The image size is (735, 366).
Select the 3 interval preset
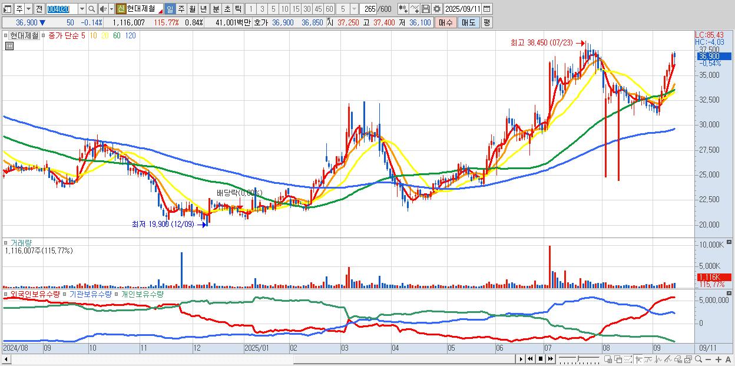261,9
